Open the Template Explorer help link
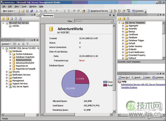 tap(129, 87)
